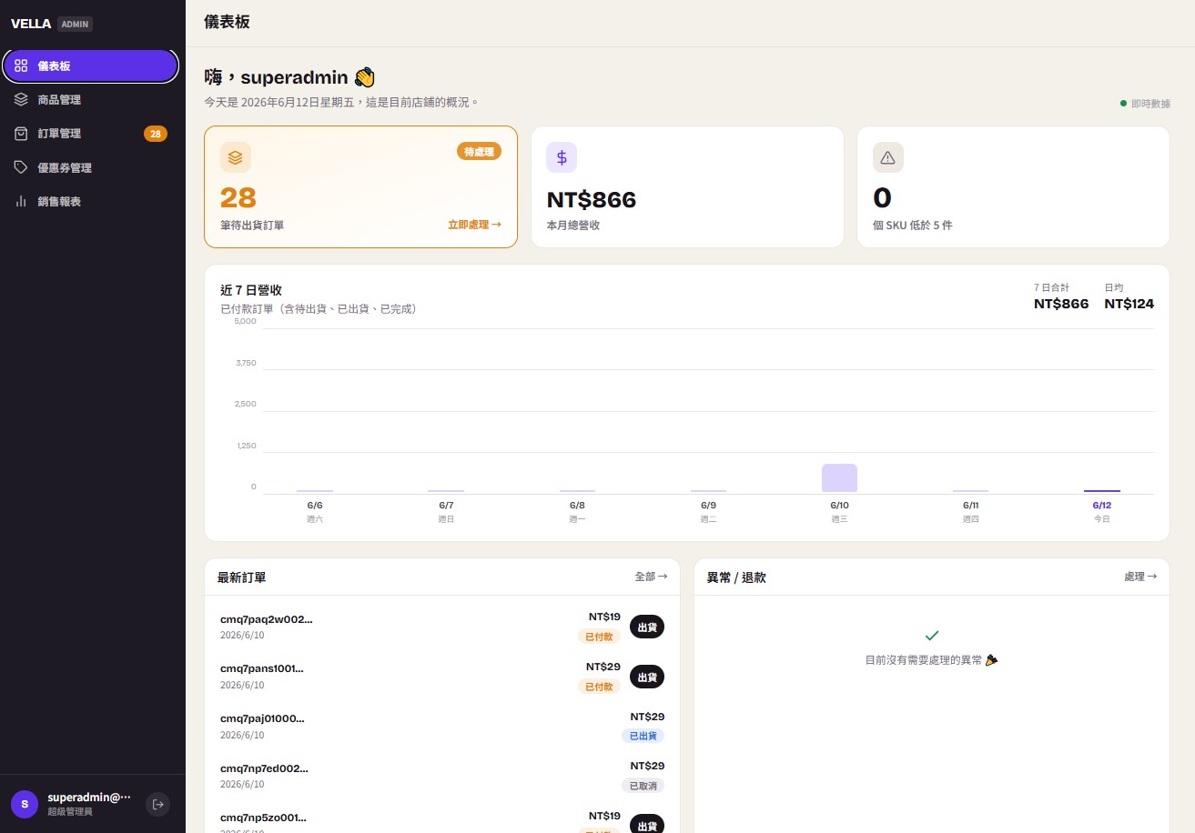Image resolution: width=1195 pixels, height=833 pixels.
Task: Click the bar chart icon beside 銷售報表
Action: pyautogui.click(x=21, y=201)
